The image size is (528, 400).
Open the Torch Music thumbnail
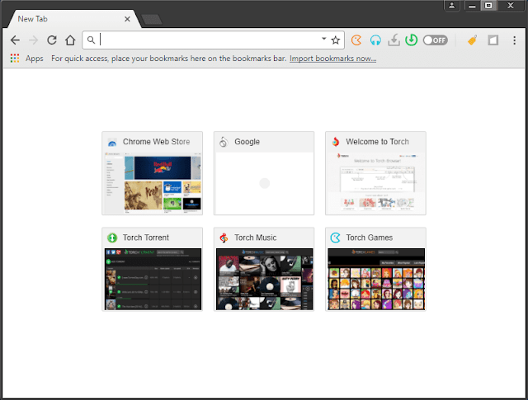pyautogui.click(x=264, y=279)
